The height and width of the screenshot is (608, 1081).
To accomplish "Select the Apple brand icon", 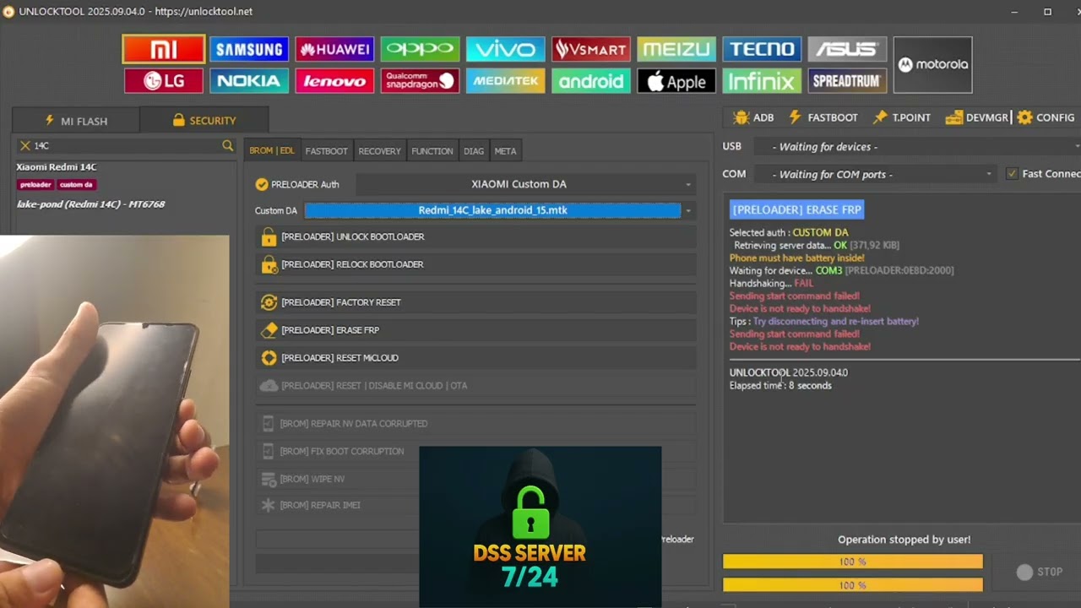I will pyautogui.click(x=676, y=81).
